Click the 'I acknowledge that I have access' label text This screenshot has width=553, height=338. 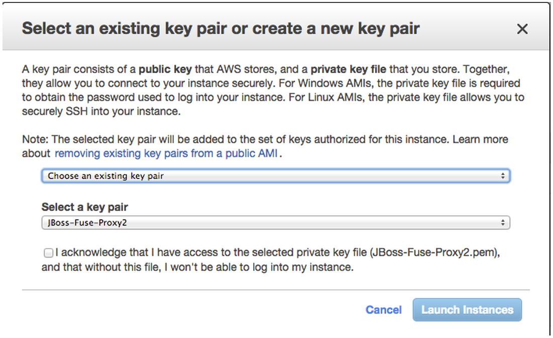click(x=201, y=253)
